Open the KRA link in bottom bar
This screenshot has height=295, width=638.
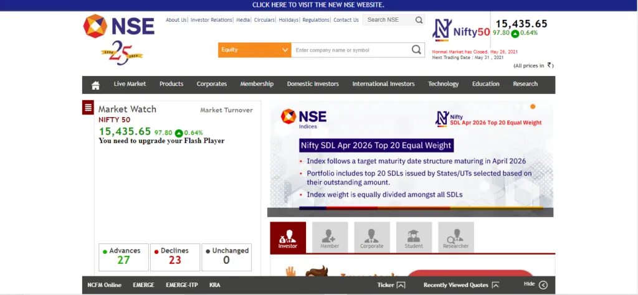[215, 285]
